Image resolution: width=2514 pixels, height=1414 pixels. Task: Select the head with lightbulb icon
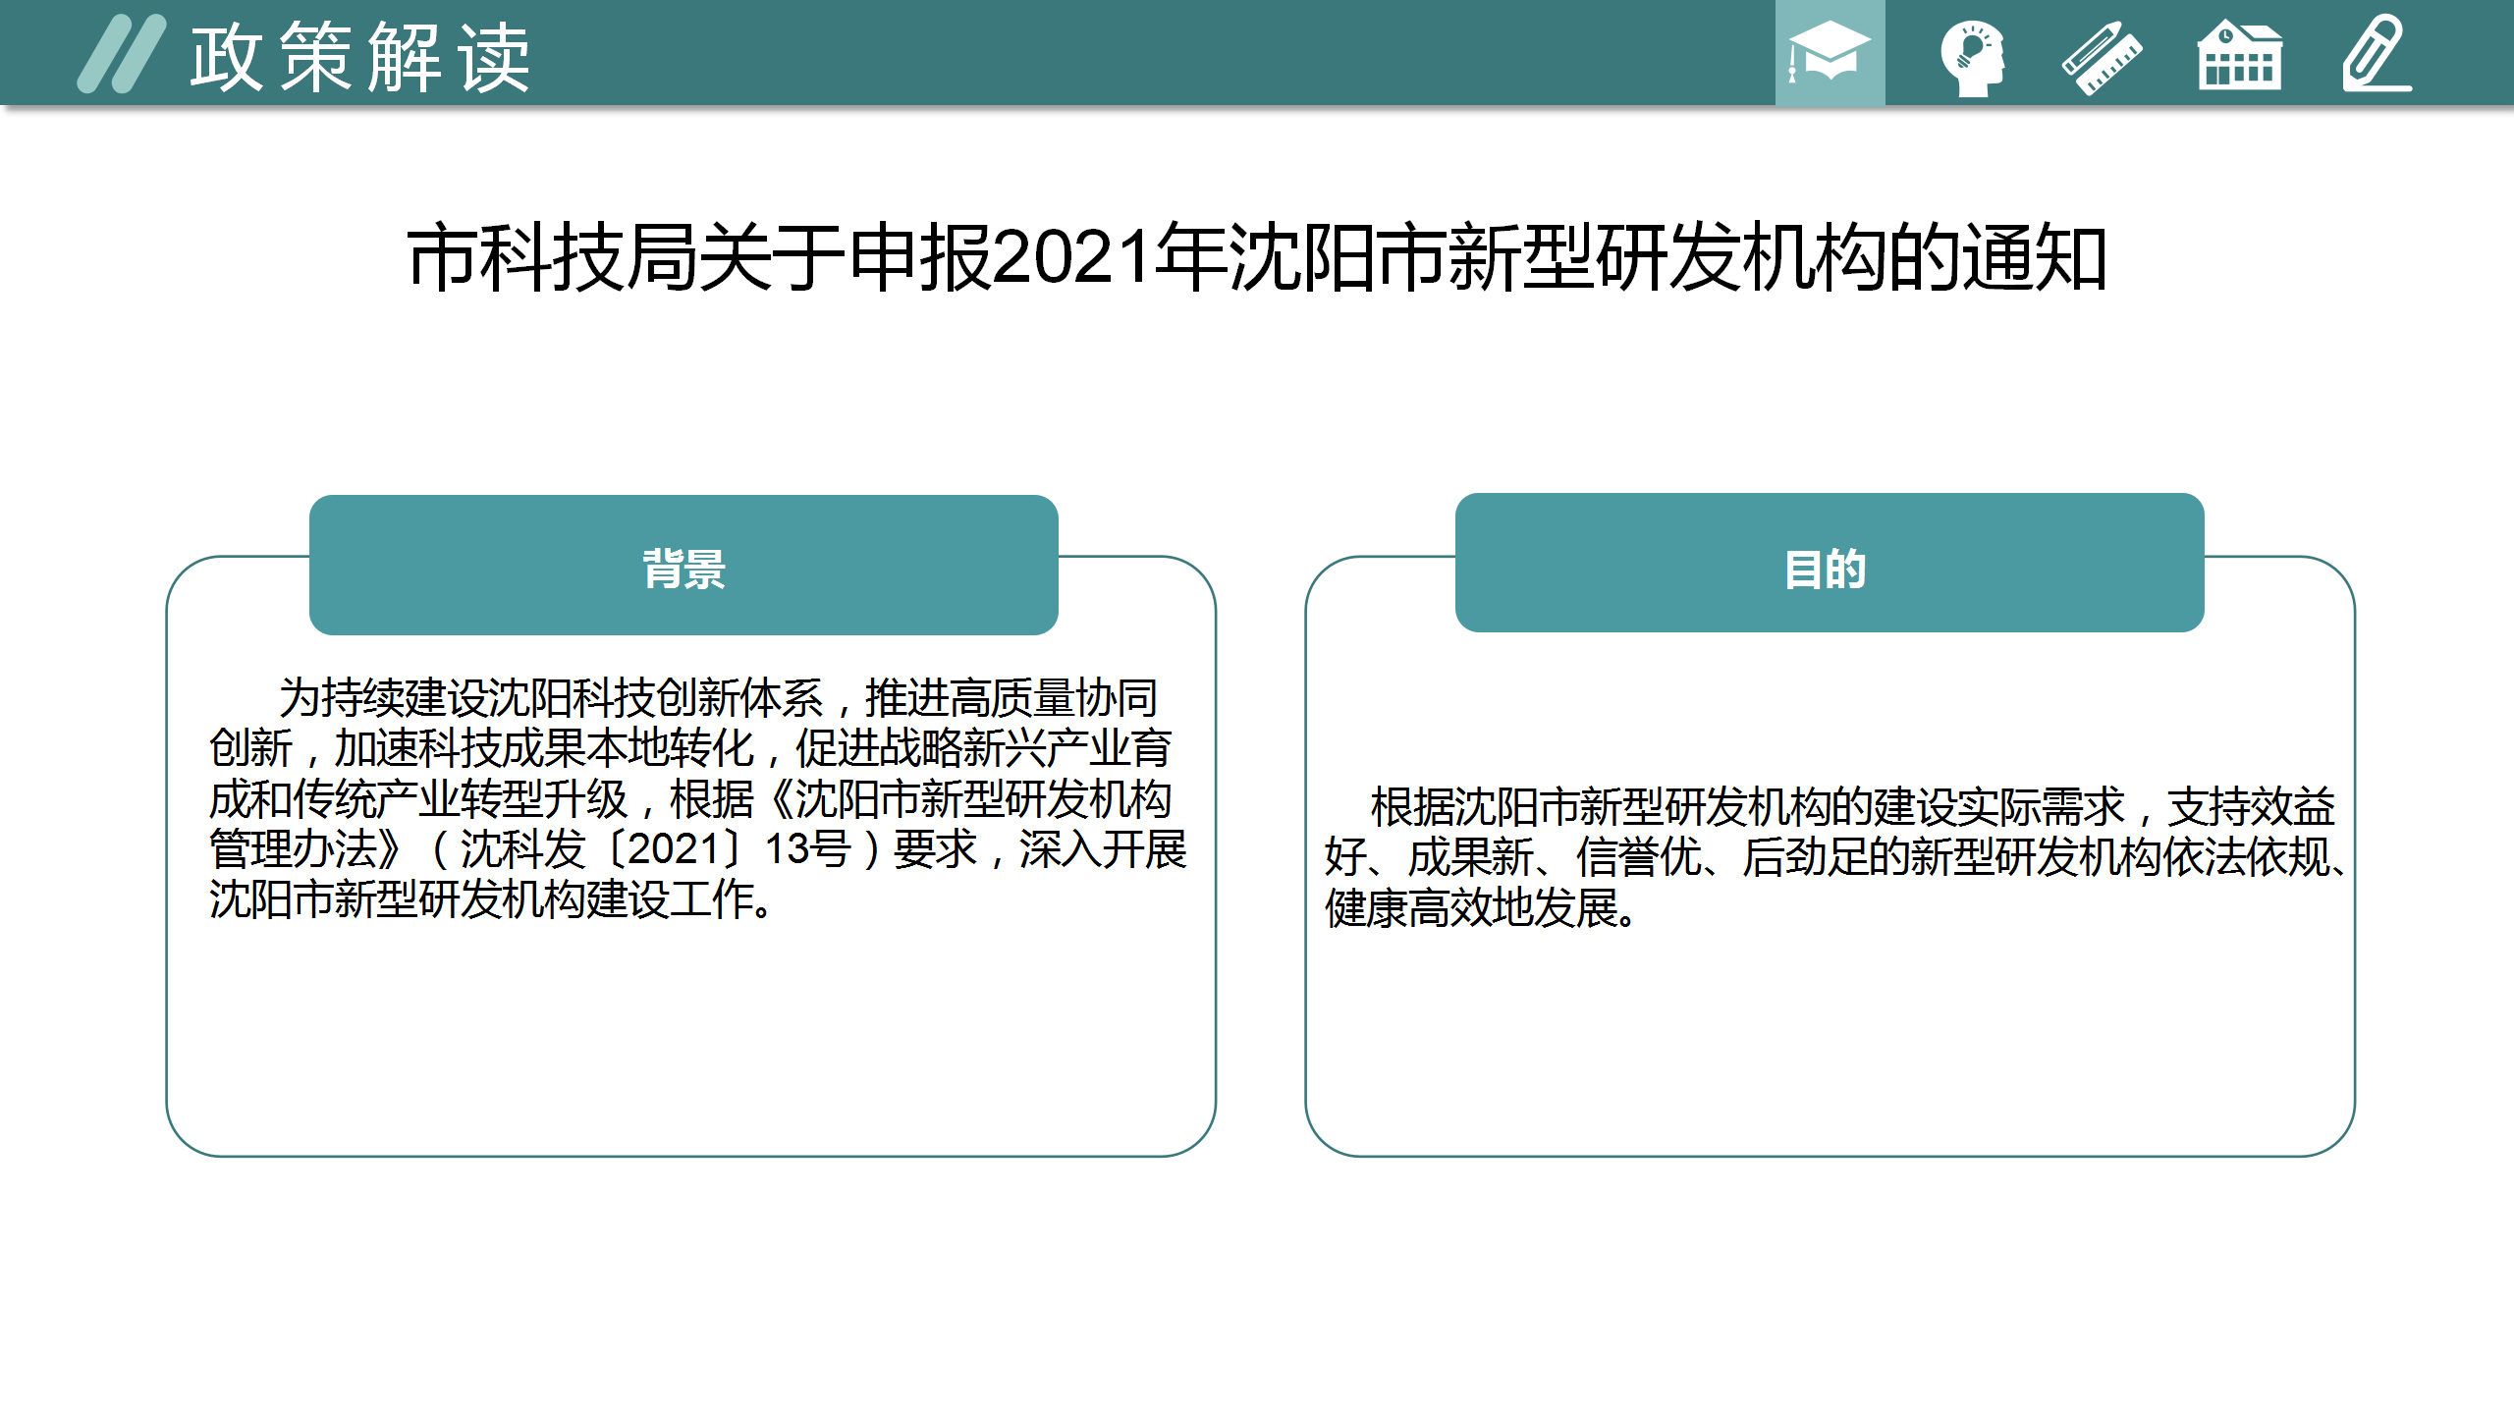tap(1971, 56)
